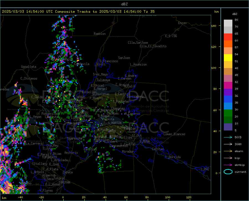
Task: Click the L_Vegas label
Action: (35, 117)
